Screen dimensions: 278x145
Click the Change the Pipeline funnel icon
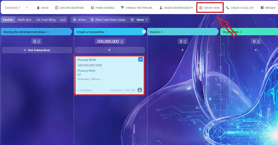click(122, 8)
